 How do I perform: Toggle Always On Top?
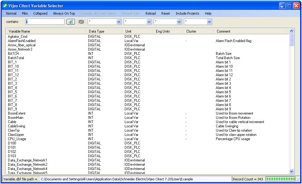click(x=64, y=13)
